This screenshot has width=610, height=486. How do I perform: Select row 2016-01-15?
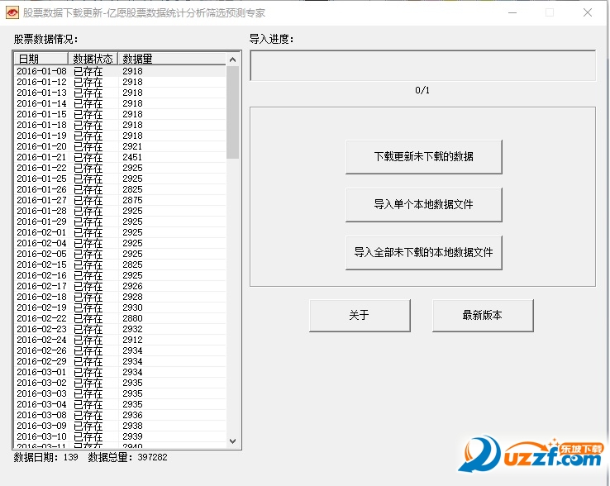pos(120,114)
